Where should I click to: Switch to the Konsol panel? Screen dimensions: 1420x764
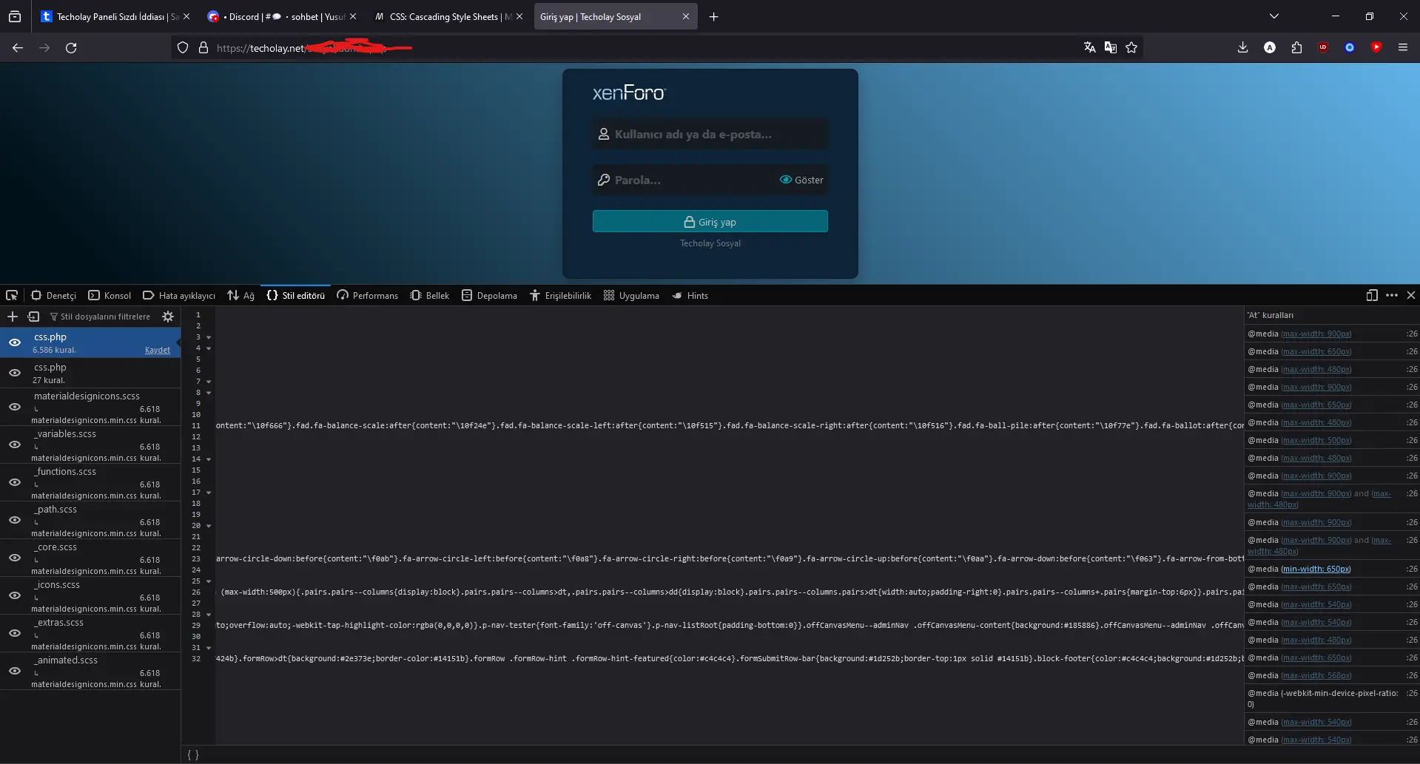110,295
